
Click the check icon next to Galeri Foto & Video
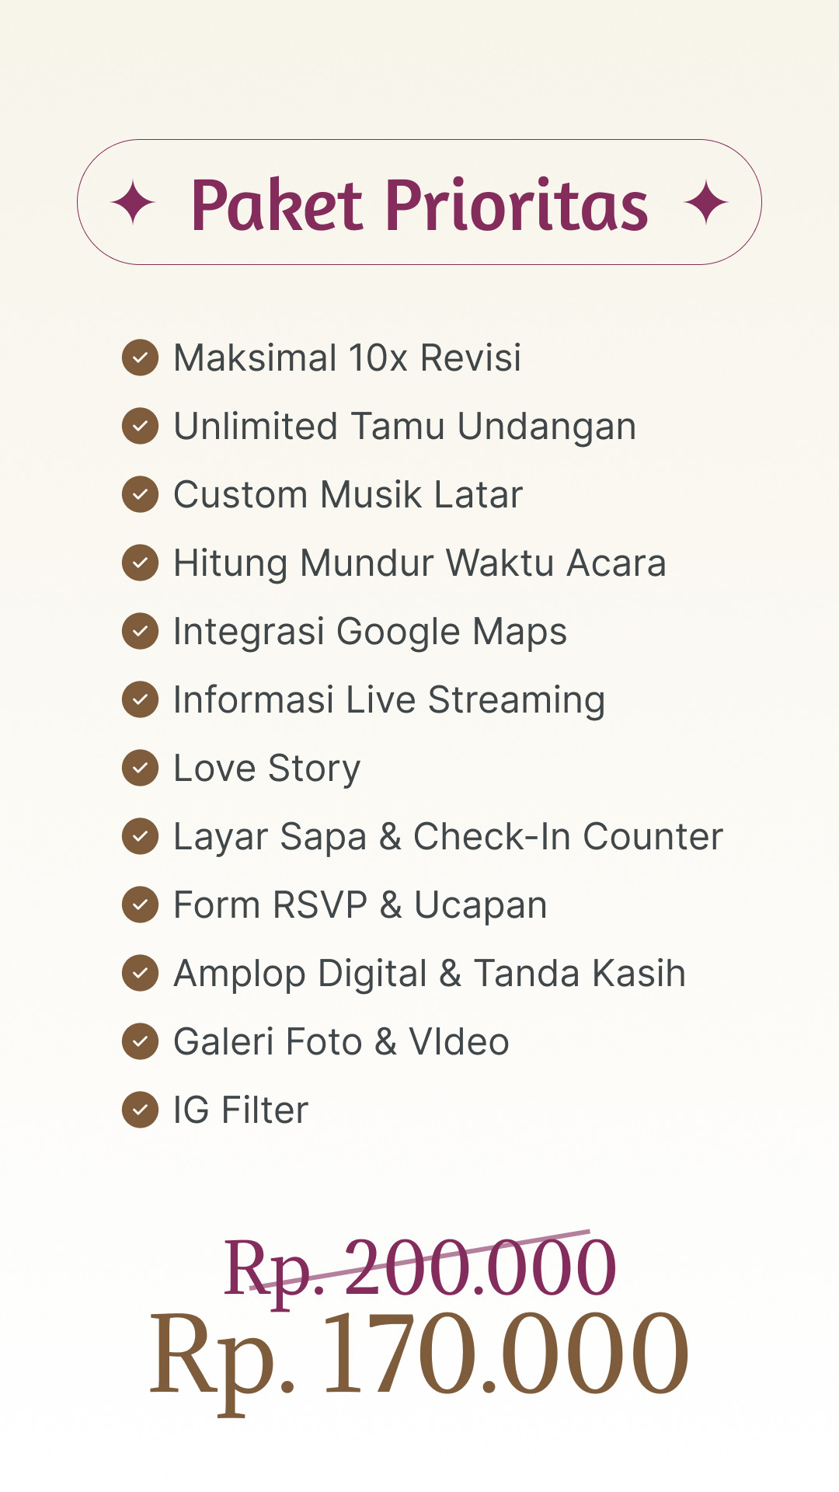(141, 1041)
